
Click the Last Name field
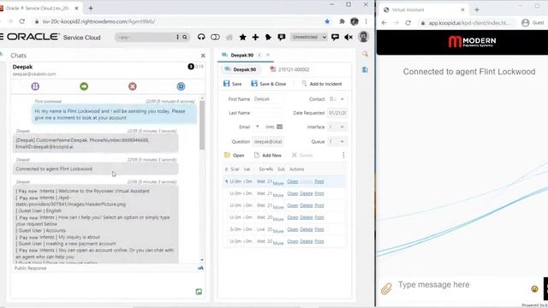(268, 113)
